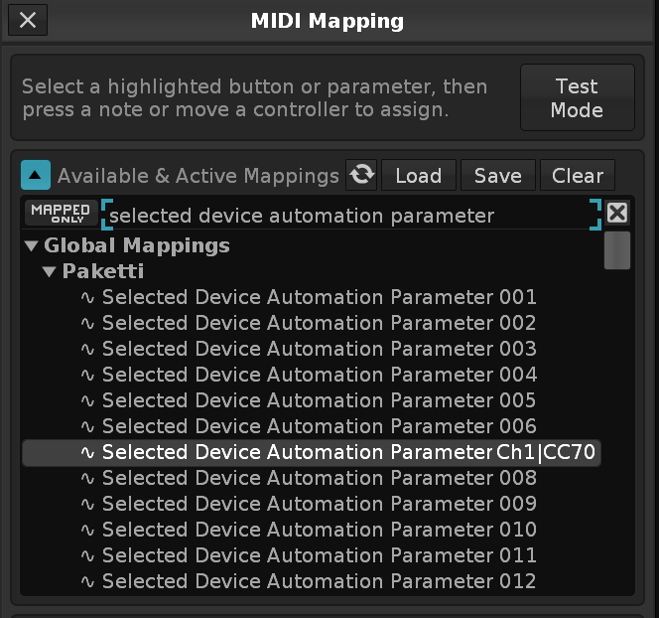Viewport: 659px width, 618px height.
Task: Click the refresh mappings icon
Action: coord(362,176)
